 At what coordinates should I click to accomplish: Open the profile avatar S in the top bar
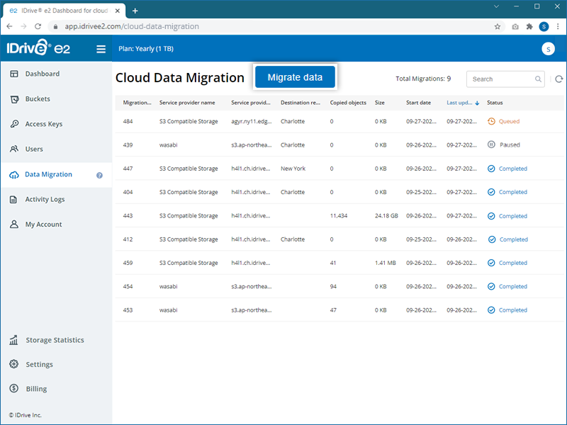548,49
